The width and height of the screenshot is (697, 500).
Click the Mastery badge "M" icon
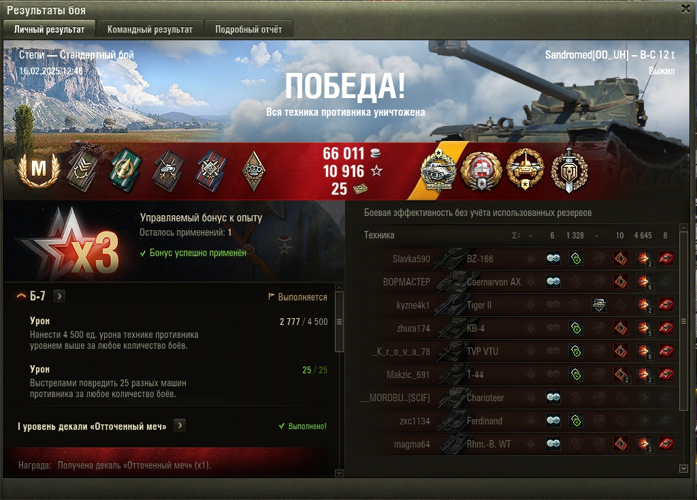coord(39,170)
